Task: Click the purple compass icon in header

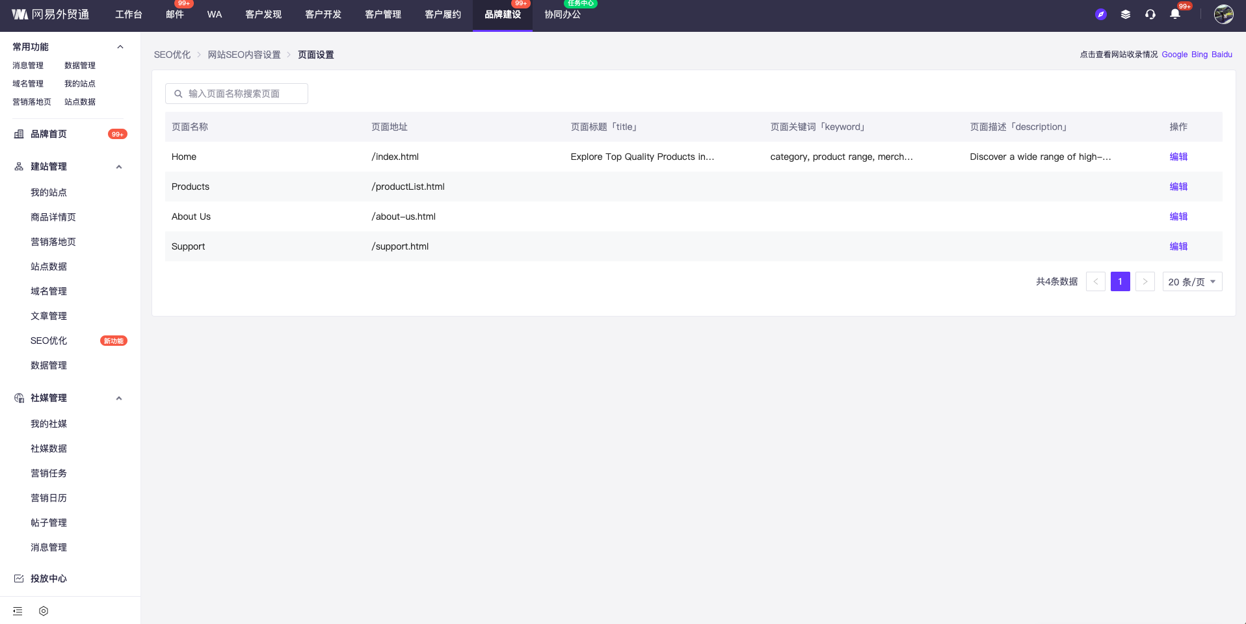Action: coord(1100,14)
